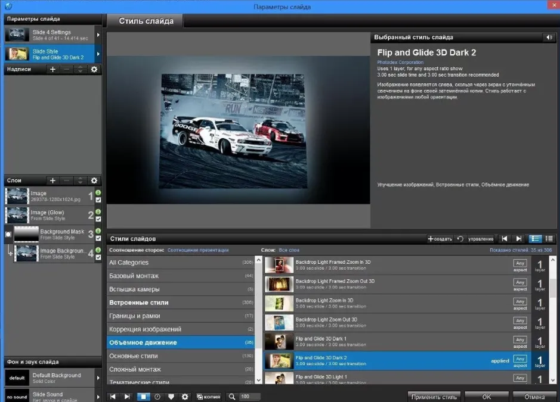Viewport: 560px width, 402px height.
Task: Expand Default Background options arrow
Action: click(x=98, y=378)
